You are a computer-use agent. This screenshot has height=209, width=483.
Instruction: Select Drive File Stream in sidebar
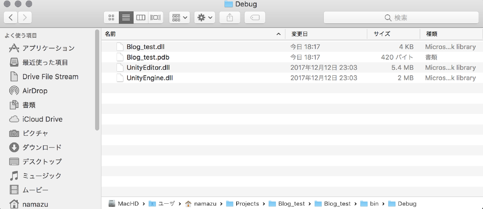point(43,77)
